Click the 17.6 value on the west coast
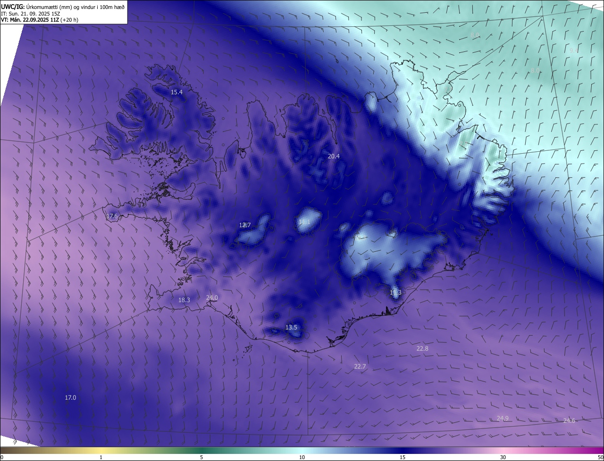 coord(112,216)
